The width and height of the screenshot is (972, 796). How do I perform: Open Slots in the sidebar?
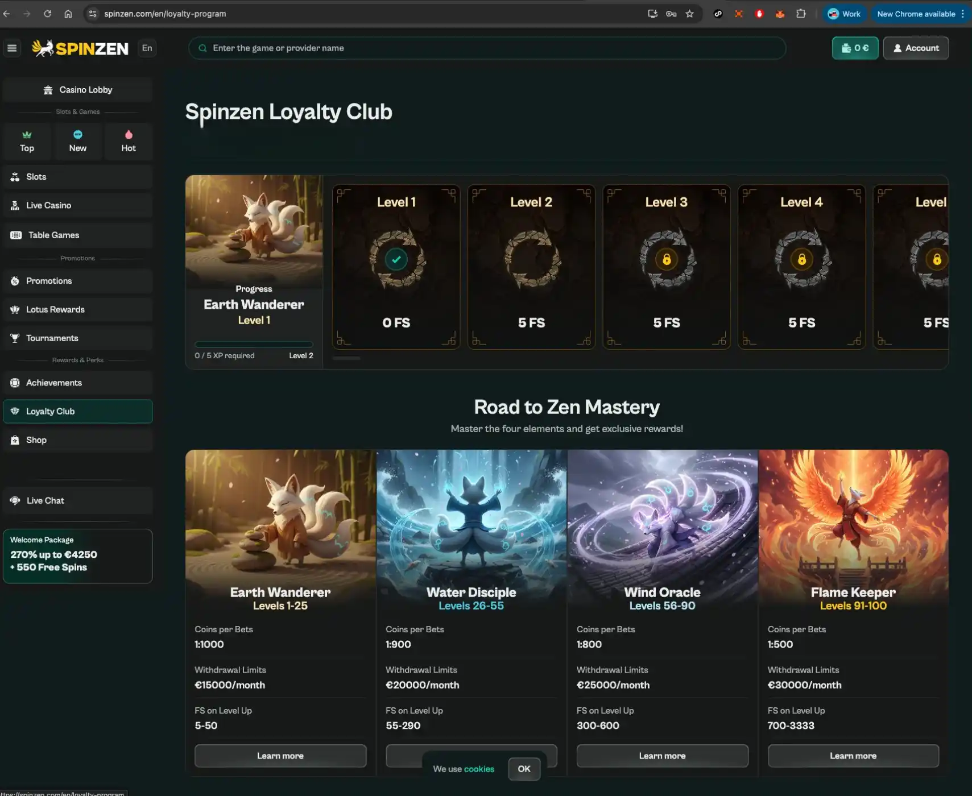(x=78, y=177)
